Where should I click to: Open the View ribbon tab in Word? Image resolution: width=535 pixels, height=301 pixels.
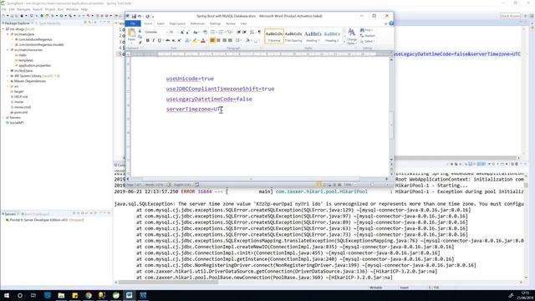[x=243, y=23]
